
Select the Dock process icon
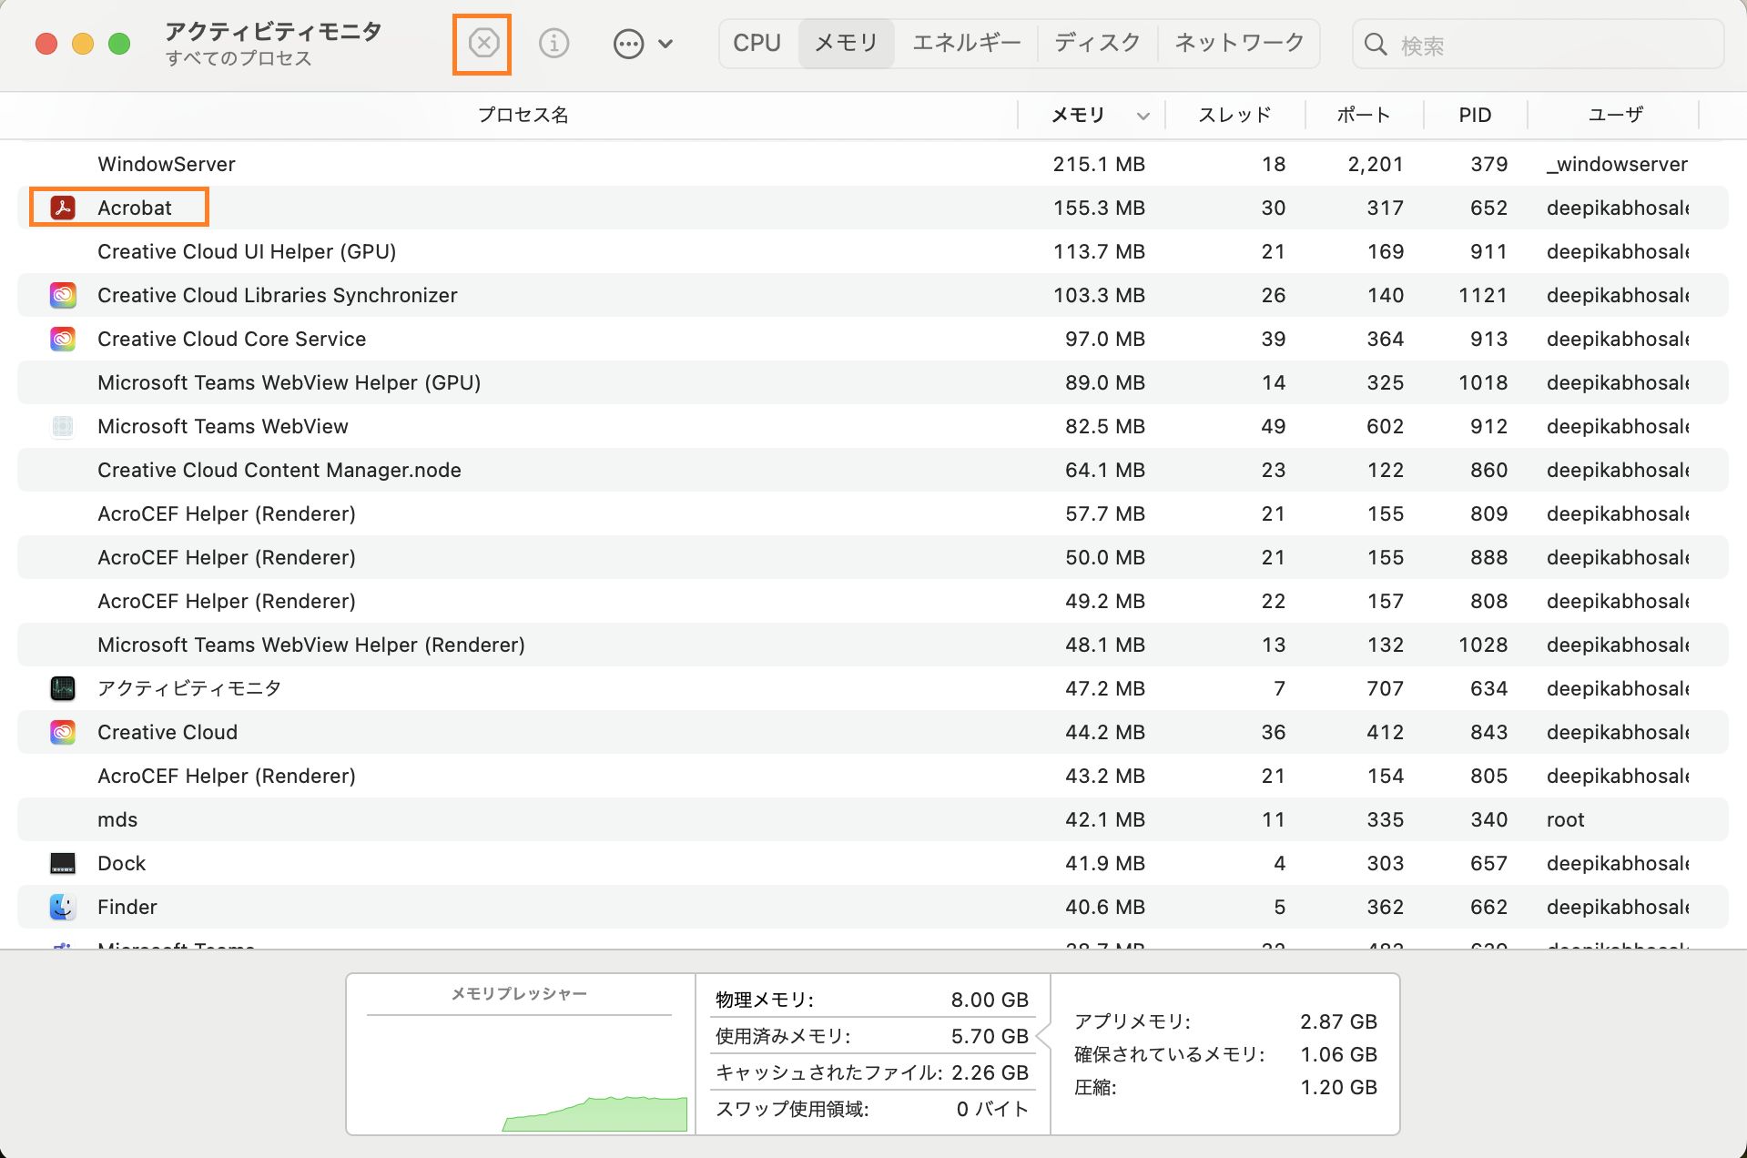(62, 863)
